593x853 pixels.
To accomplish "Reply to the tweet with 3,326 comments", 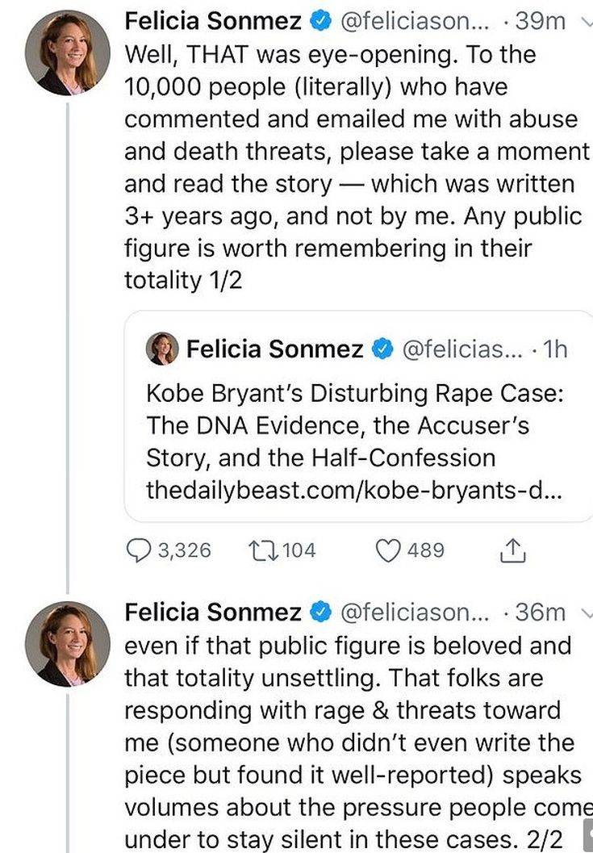I will pos(140,550).
